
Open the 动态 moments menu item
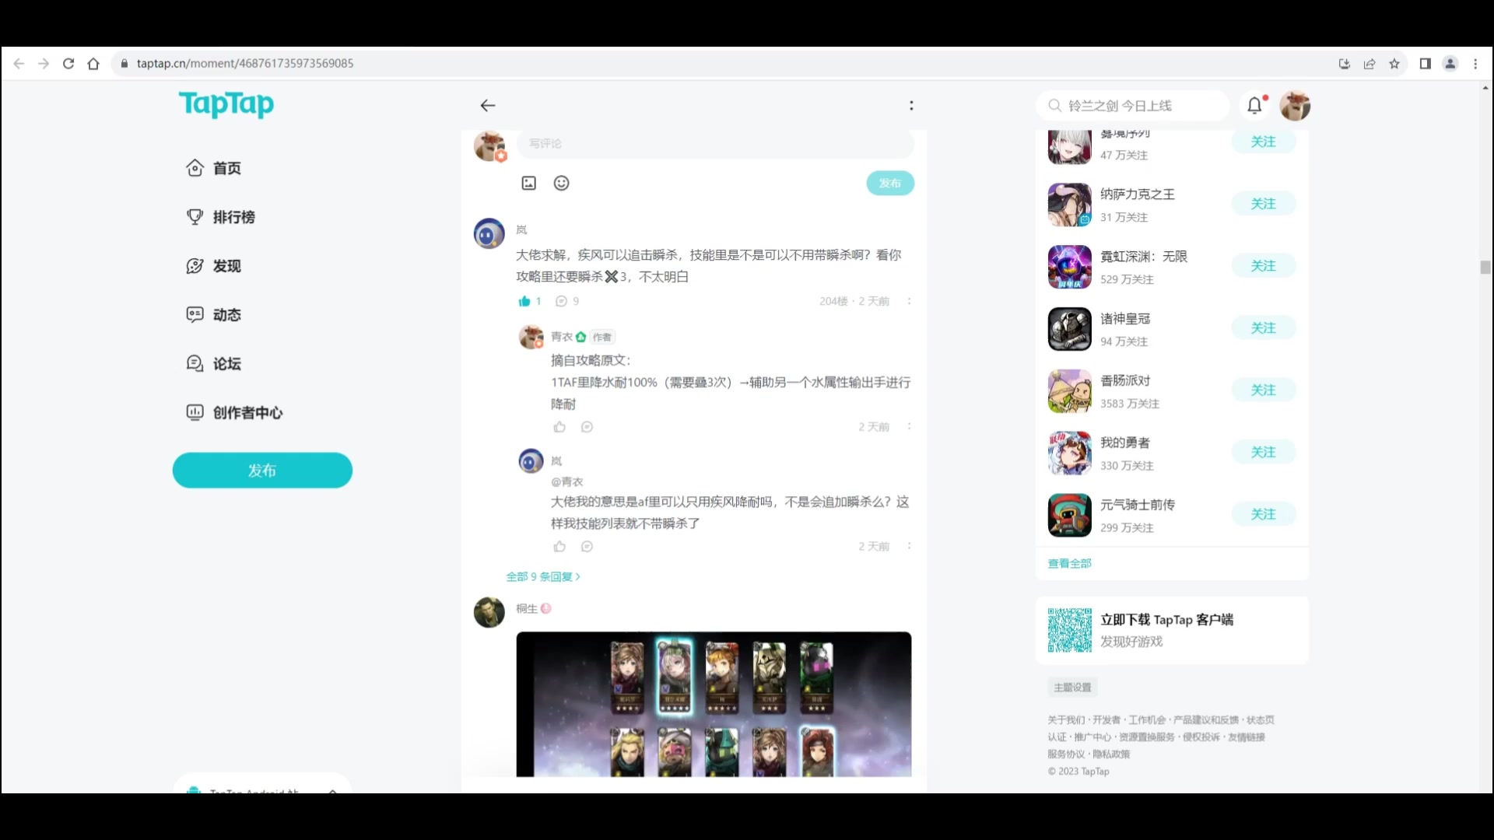[214, 315]
